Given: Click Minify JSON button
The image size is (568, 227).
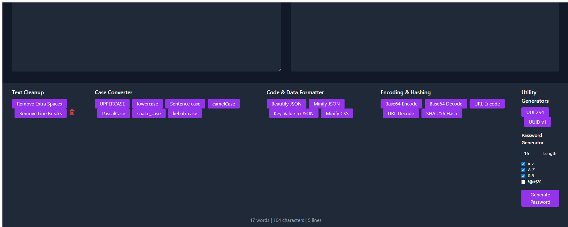Looking at the screenshot, I should tap(327, 104).
